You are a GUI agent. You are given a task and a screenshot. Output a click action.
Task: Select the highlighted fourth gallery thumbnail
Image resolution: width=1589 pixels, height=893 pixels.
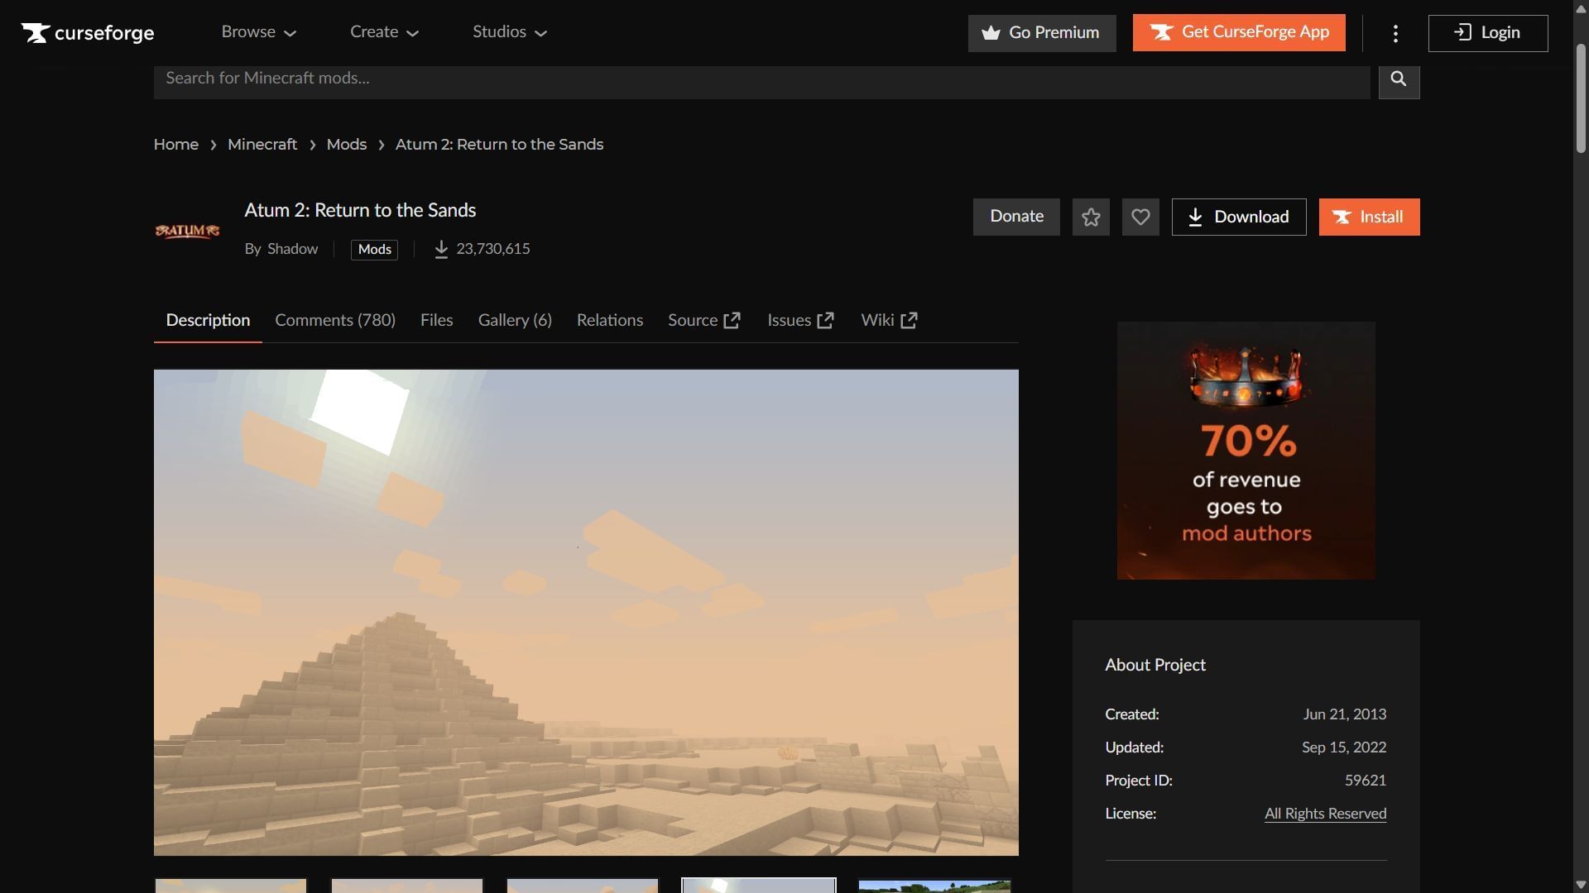tap(758, 886)
